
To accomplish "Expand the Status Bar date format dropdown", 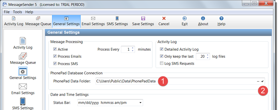I will coord(140,103).
